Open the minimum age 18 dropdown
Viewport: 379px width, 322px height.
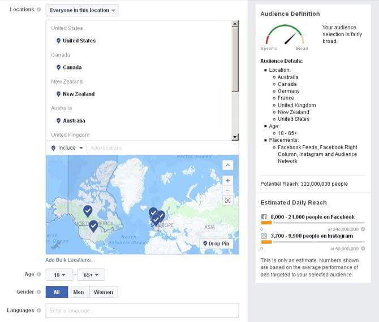(x=60, y=275)
